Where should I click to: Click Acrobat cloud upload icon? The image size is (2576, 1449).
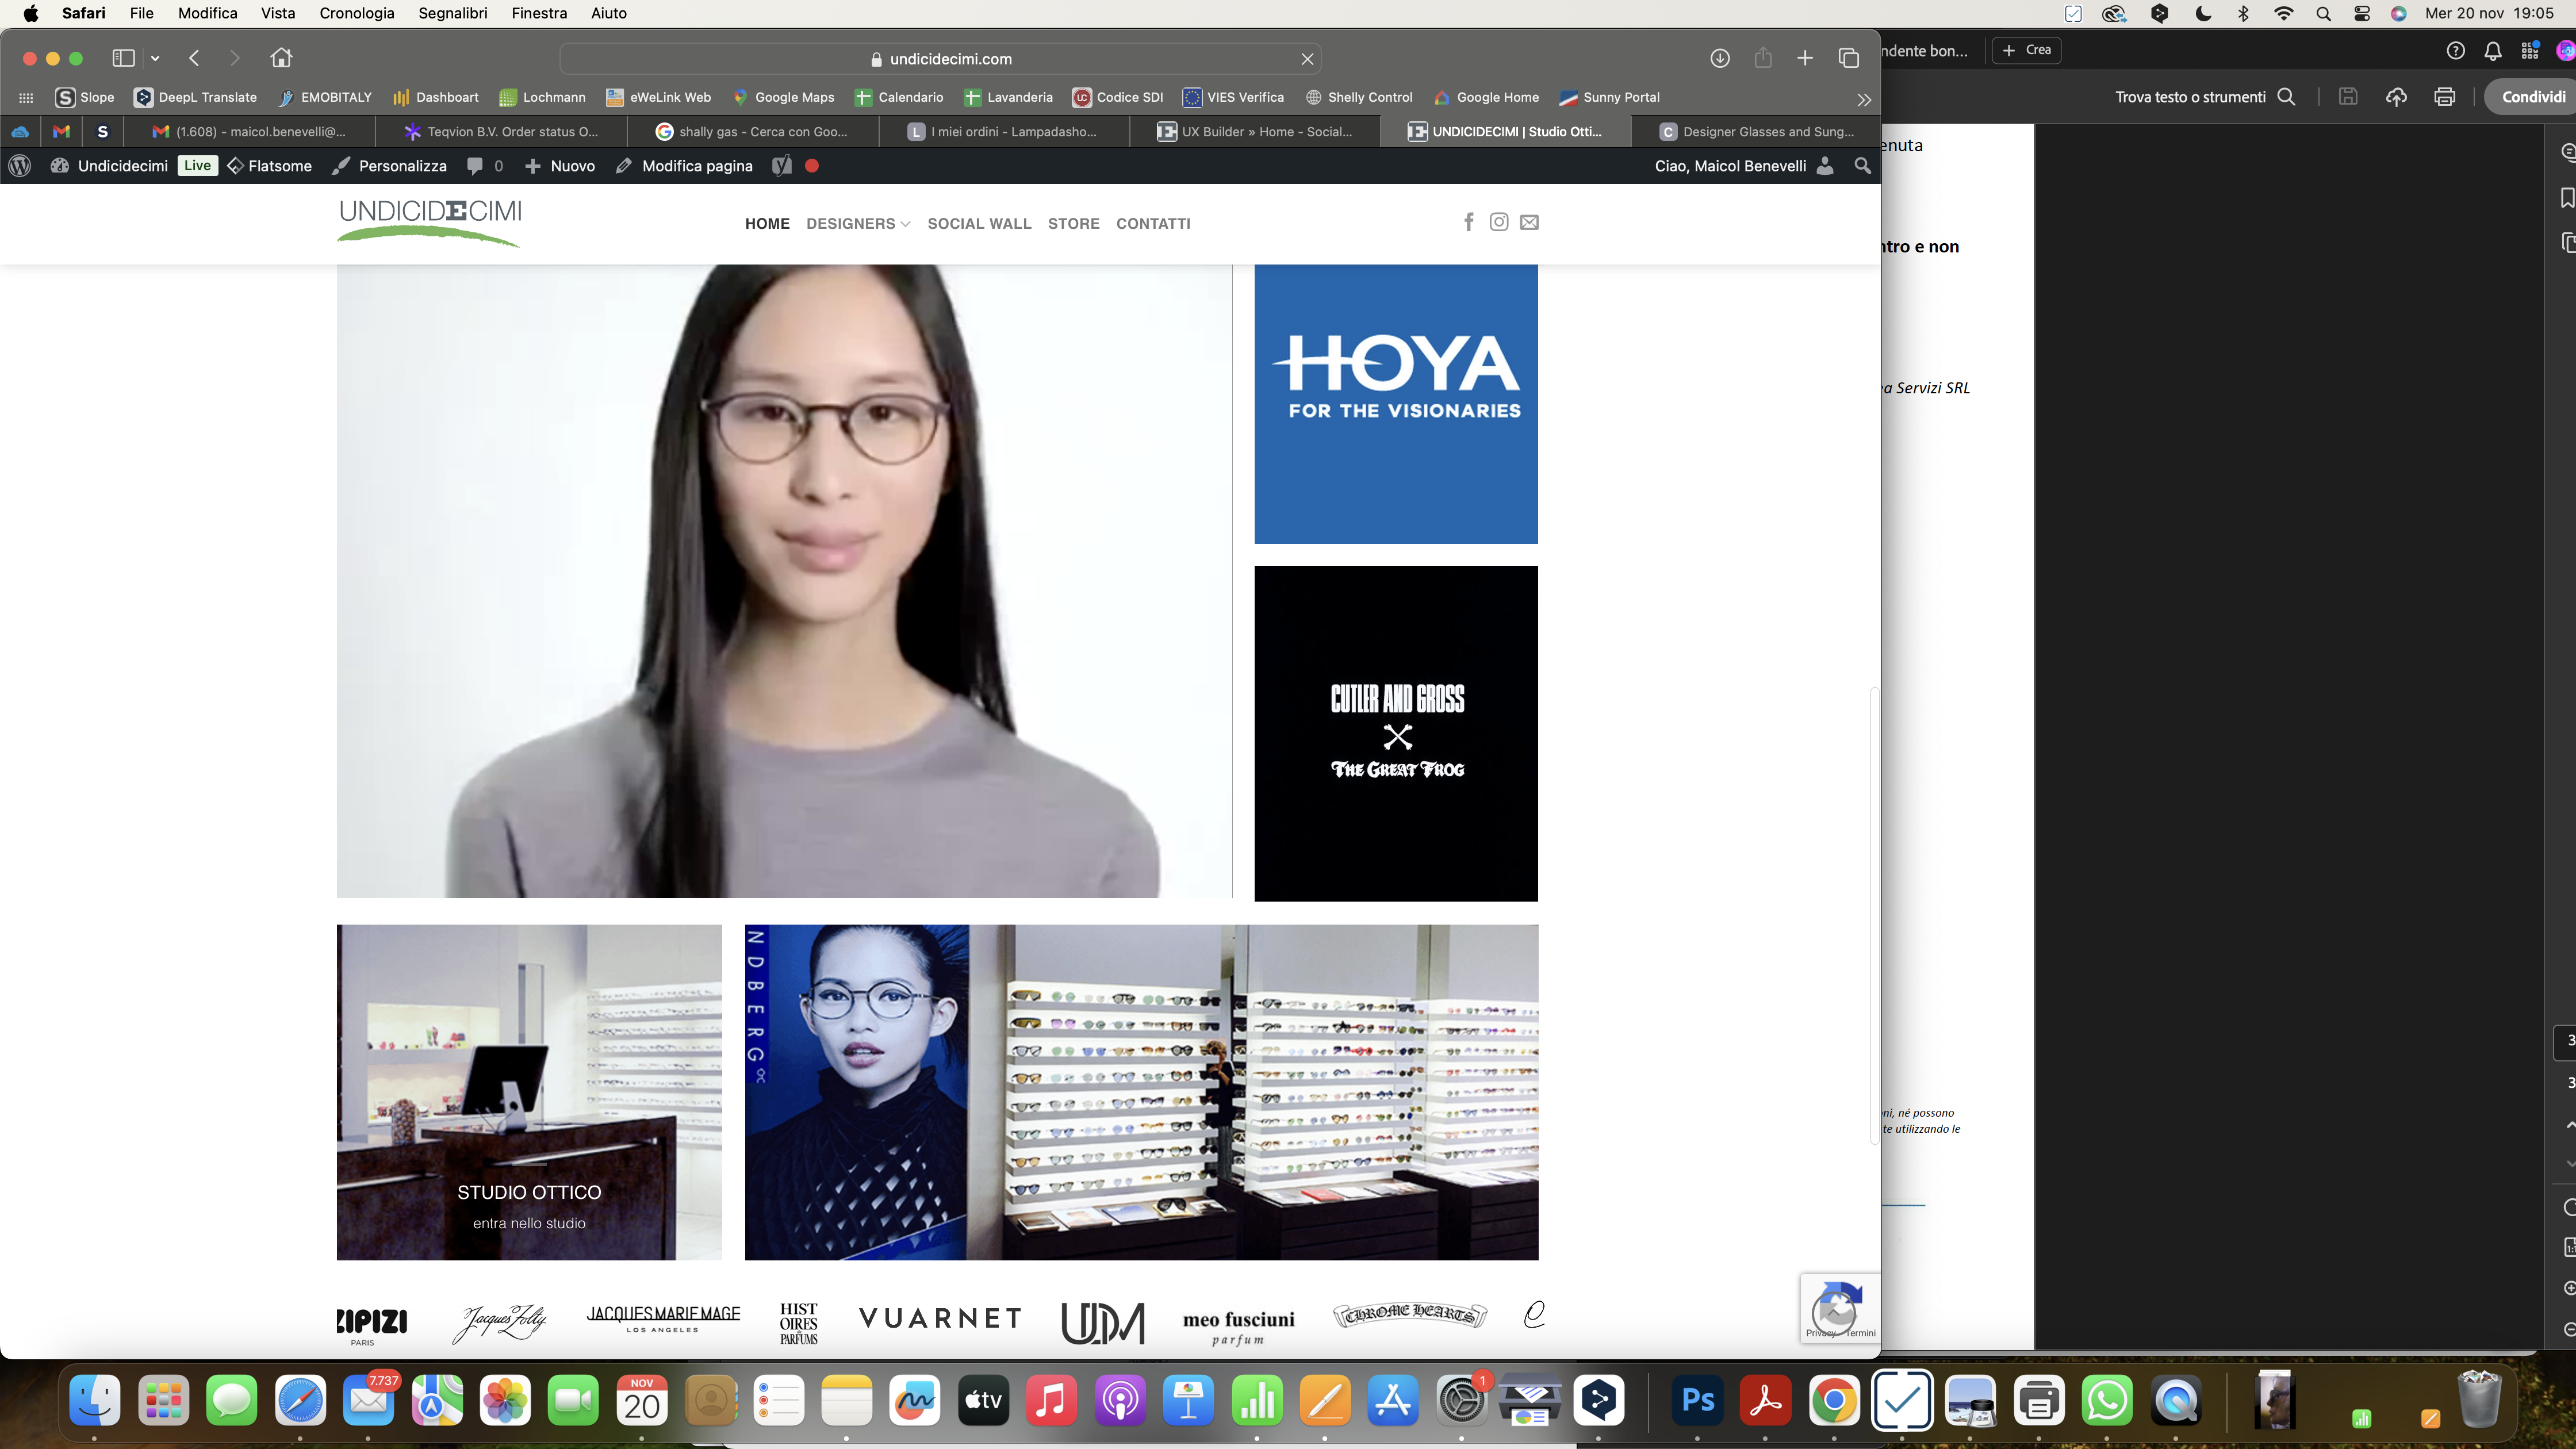coord(2396,97)
